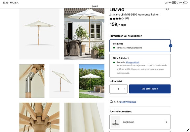This screenshot has height=132, width=190.
Task: Decrease quantity with minus button
Action: point(112,89)
